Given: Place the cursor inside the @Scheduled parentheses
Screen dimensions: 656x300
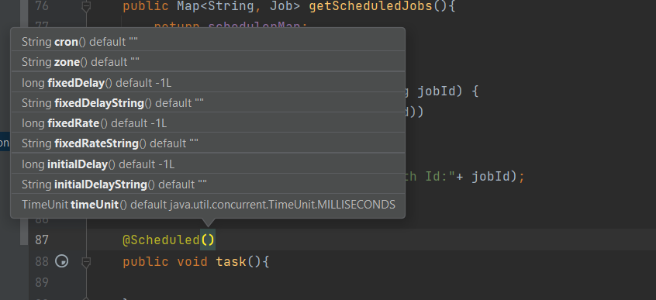Looking at the screenshot, I should pos(208,240).
